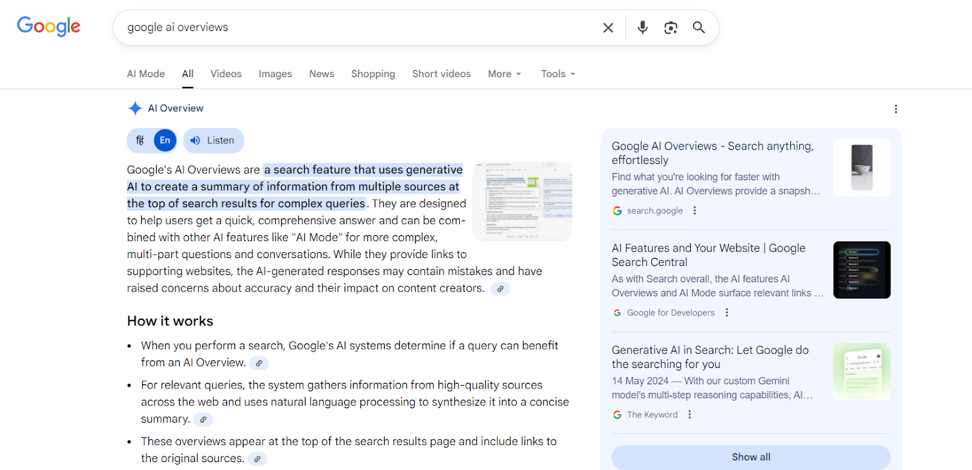972x470 pixels.
Task: Open the search.google card thumbnail image
Action: click(x=861, y=168)
